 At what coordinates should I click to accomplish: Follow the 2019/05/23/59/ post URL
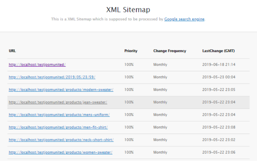[x=52, y=77]
